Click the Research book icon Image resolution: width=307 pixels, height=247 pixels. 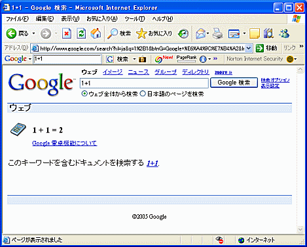(268, 33)
